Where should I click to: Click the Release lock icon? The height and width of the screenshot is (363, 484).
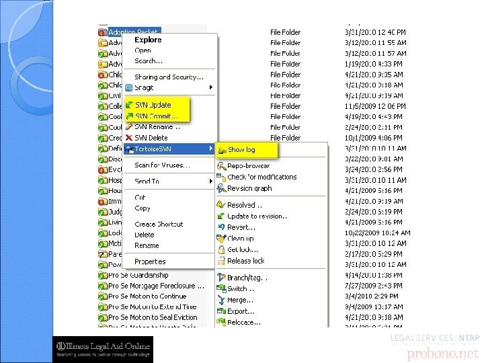(x=221, y=261)
